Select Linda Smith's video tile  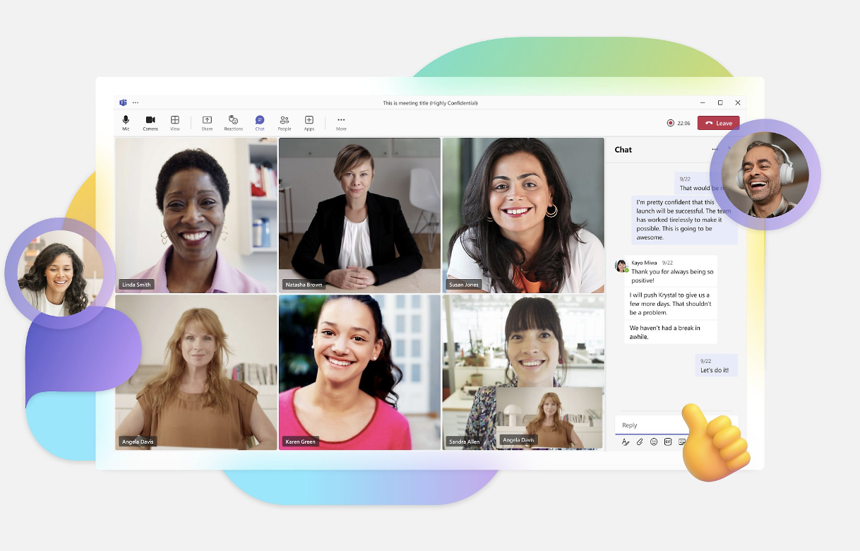(196, 215)
